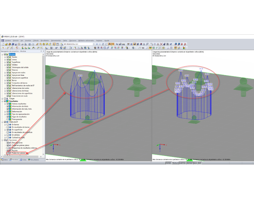Viewport: 254px width, 199px height.
Task: Uncheck the Descripciones checkbox
Action: click(8, 143)
